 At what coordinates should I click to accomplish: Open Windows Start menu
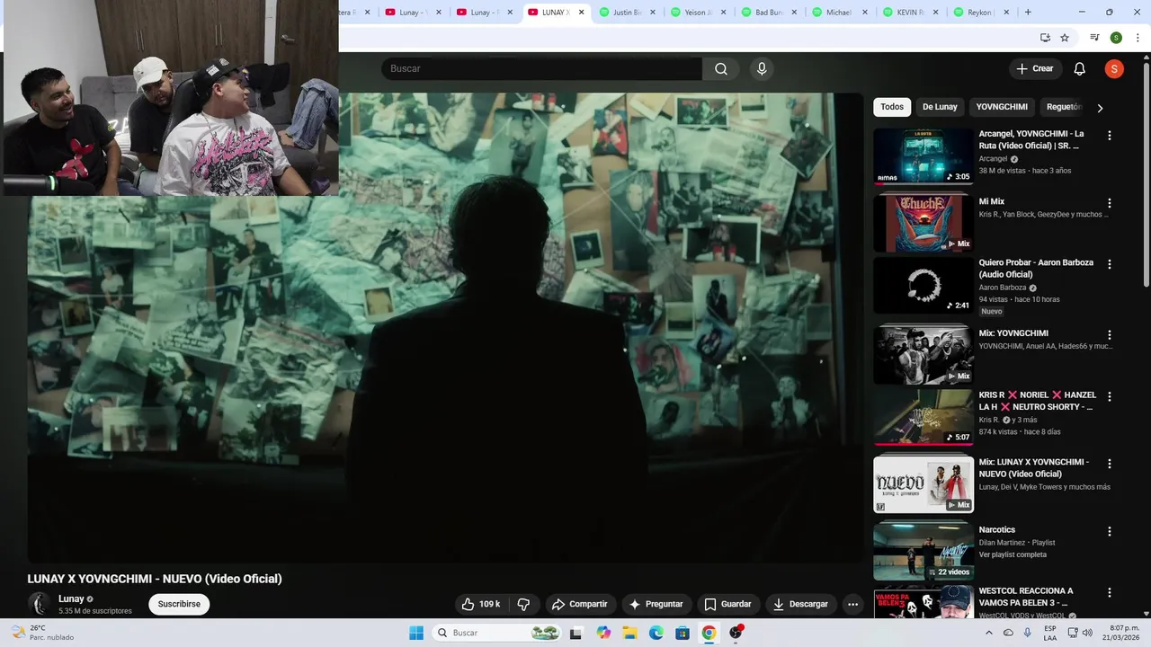point(416,633)
